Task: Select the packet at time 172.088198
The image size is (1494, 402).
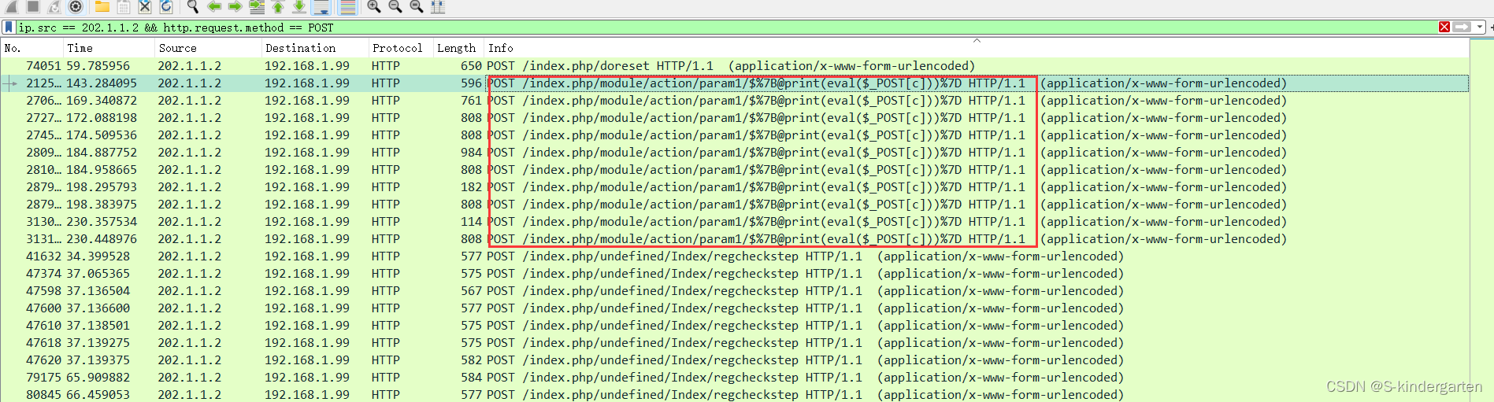Action: (734, 118)
